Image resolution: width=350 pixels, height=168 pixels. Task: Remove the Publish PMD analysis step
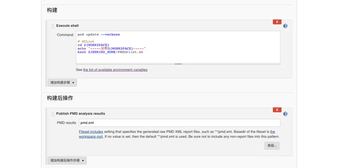pos(277,110)
